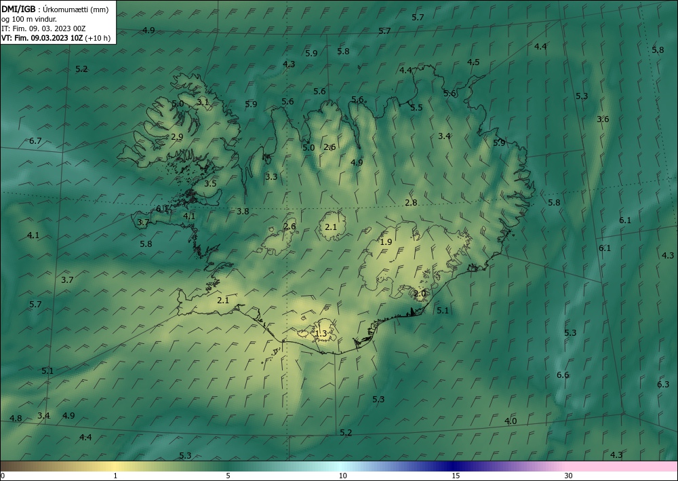This screenshot has width=678, height=481.
Task: Click the 6.3 value label
Action: (663, 384)
